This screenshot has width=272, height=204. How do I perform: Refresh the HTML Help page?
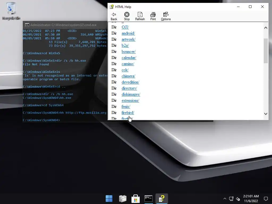coord(140,16)
